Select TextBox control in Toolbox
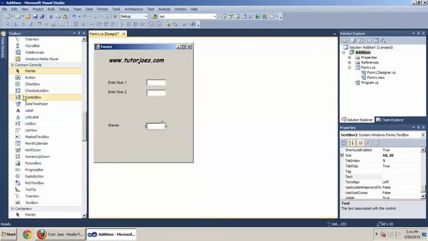The image size is (428, 241). (31, 203)
